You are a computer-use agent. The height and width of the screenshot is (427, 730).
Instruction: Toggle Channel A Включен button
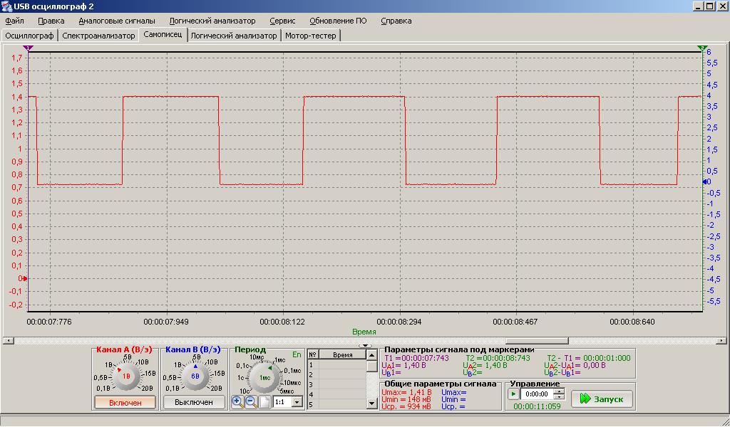click(x=125, y=402)
